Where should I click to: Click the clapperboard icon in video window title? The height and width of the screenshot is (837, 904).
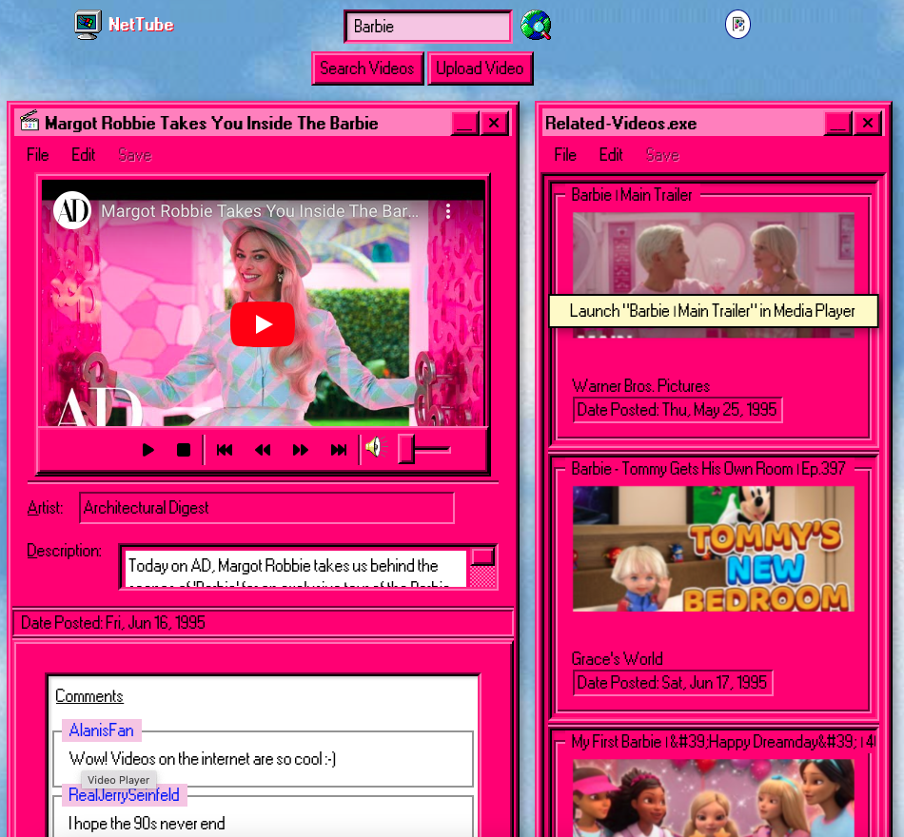[x=29, y=121]
